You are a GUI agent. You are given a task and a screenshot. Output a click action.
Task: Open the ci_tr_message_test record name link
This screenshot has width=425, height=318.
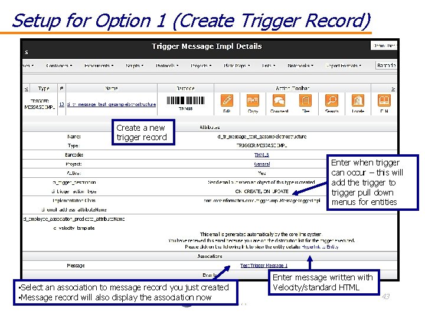coord(112,104)
